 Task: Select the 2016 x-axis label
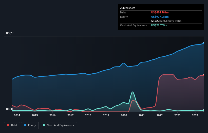pos(52,115)
